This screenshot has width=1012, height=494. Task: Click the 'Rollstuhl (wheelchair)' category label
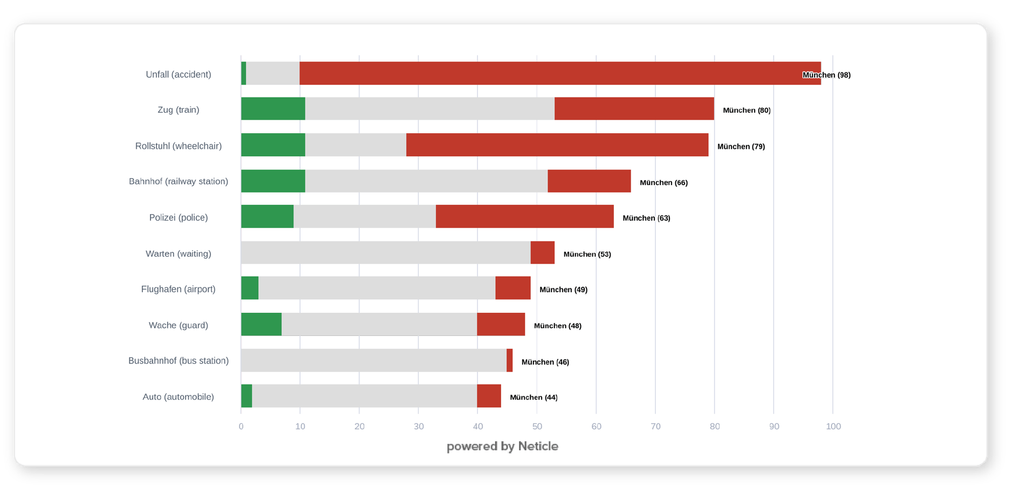tap(178, 146)
